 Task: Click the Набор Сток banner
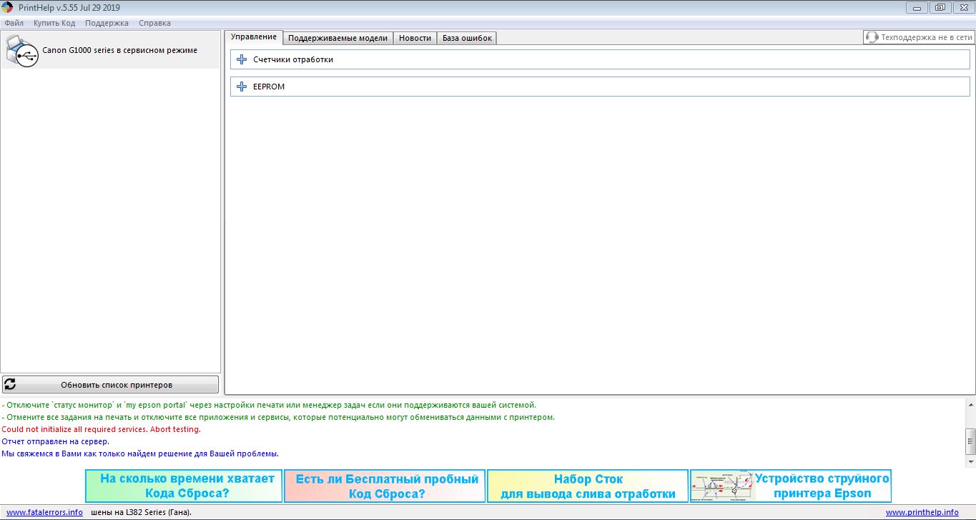[x=588, y=486]
